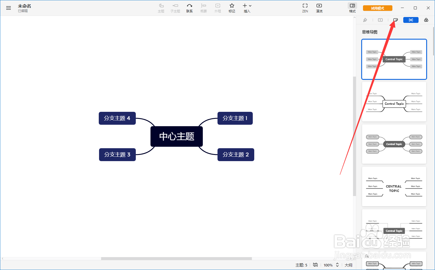Open the color theme tab in side panel
Screen dimensions: 435x270
click(426, 20)
